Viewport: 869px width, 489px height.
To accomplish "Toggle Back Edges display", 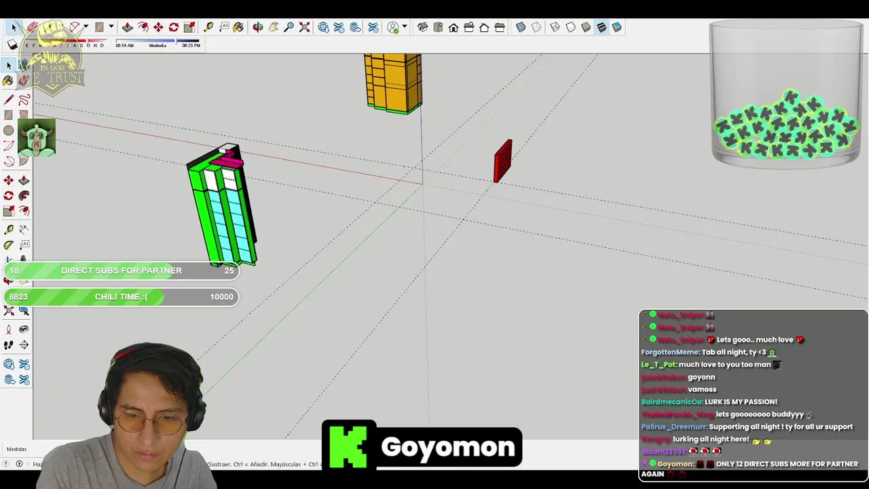I will pos(536,27).
